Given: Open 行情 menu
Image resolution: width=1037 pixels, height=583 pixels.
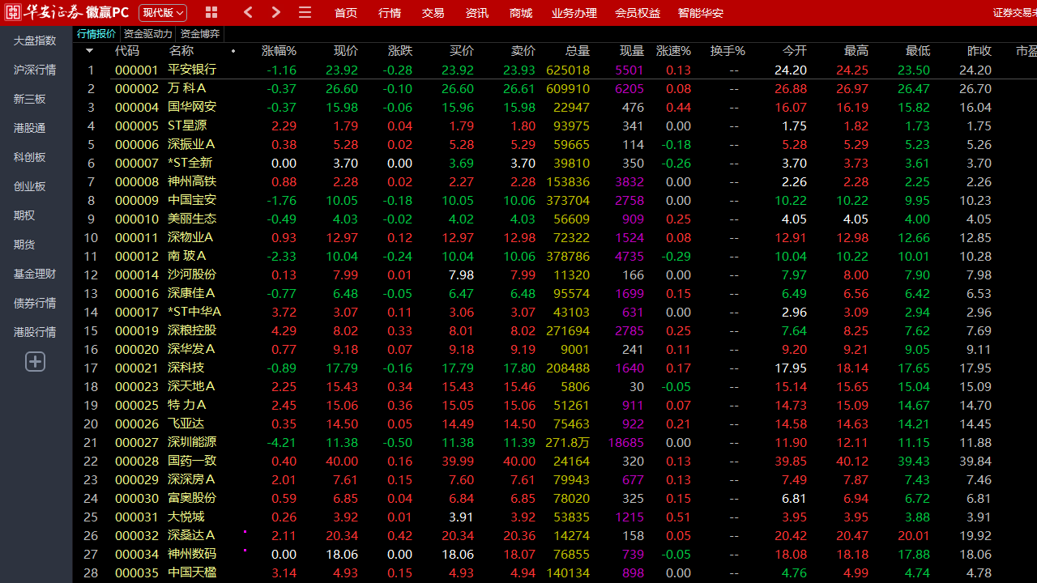Looking at the screenshot, I should pos(390,13).
